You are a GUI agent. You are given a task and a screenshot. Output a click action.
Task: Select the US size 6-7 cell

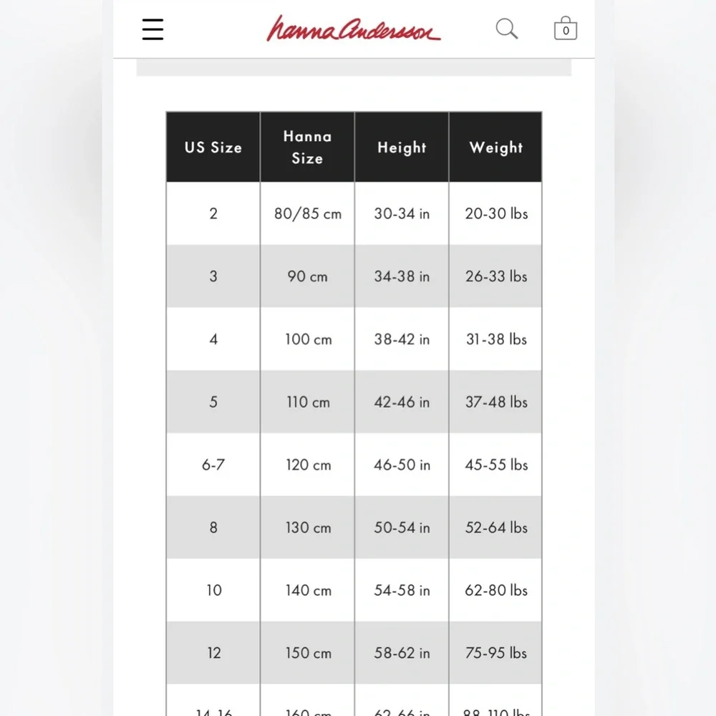pos(213,465)
